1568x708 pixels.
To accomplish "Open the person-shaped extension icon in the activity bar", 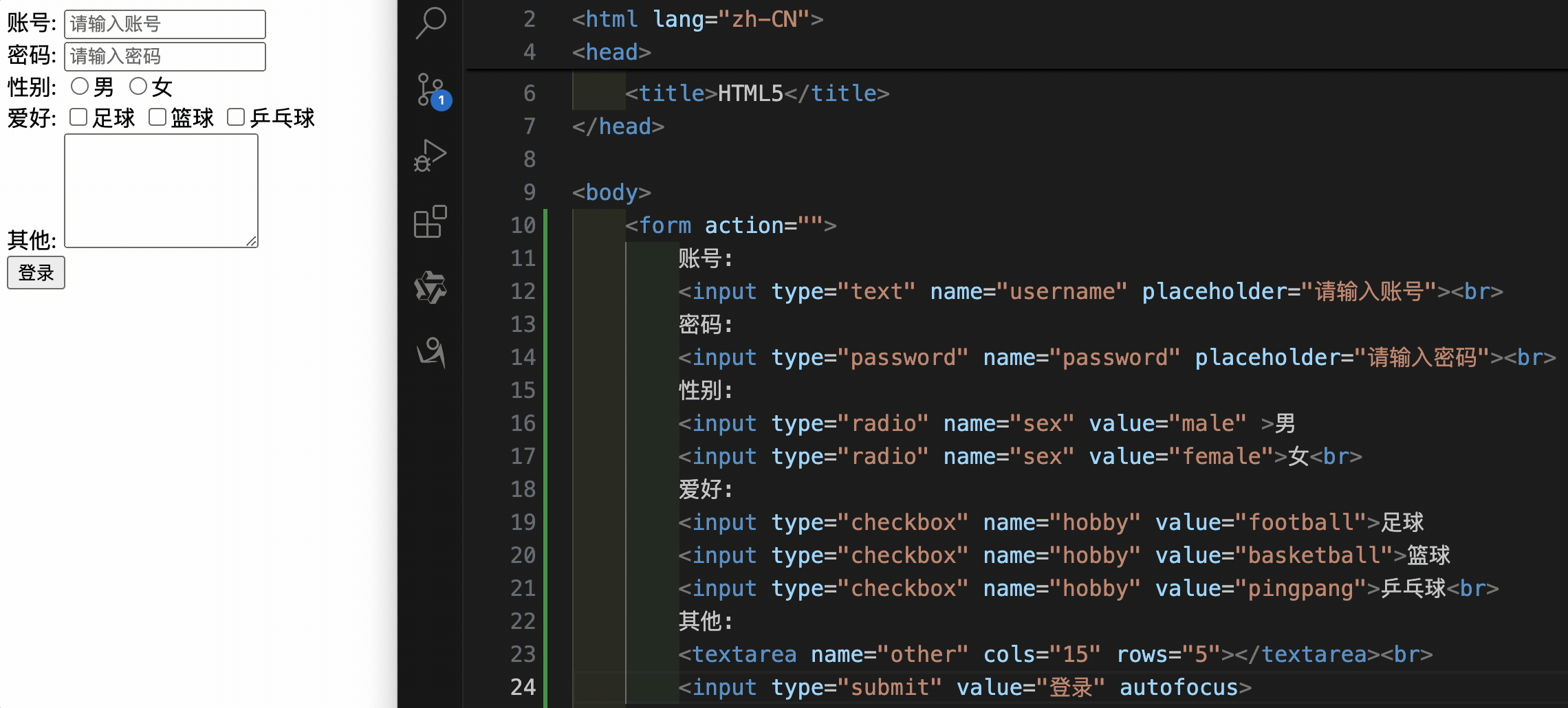I will [x=431, y=352].
